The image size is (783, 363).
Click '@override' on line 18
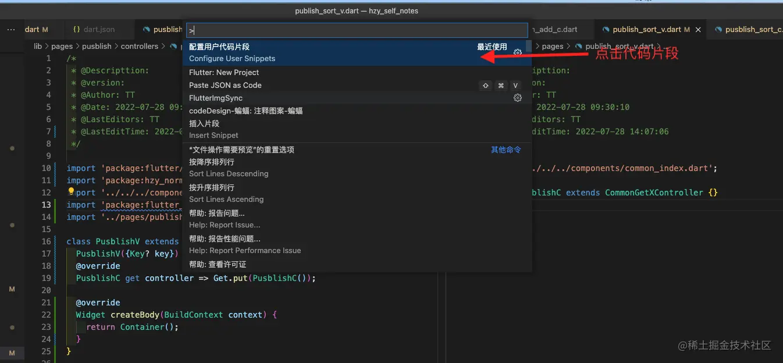98,266
